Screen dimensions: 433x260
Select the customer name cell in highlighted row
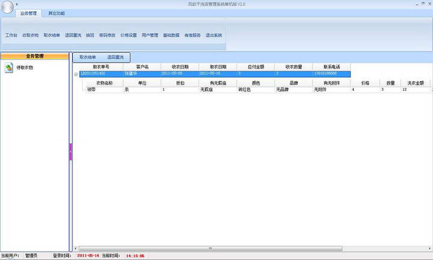[x=142, y=74]
